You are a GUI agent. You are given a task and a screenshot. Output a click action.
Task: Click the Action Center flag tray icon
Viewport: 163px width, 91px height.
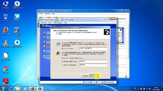pos(141,89)
